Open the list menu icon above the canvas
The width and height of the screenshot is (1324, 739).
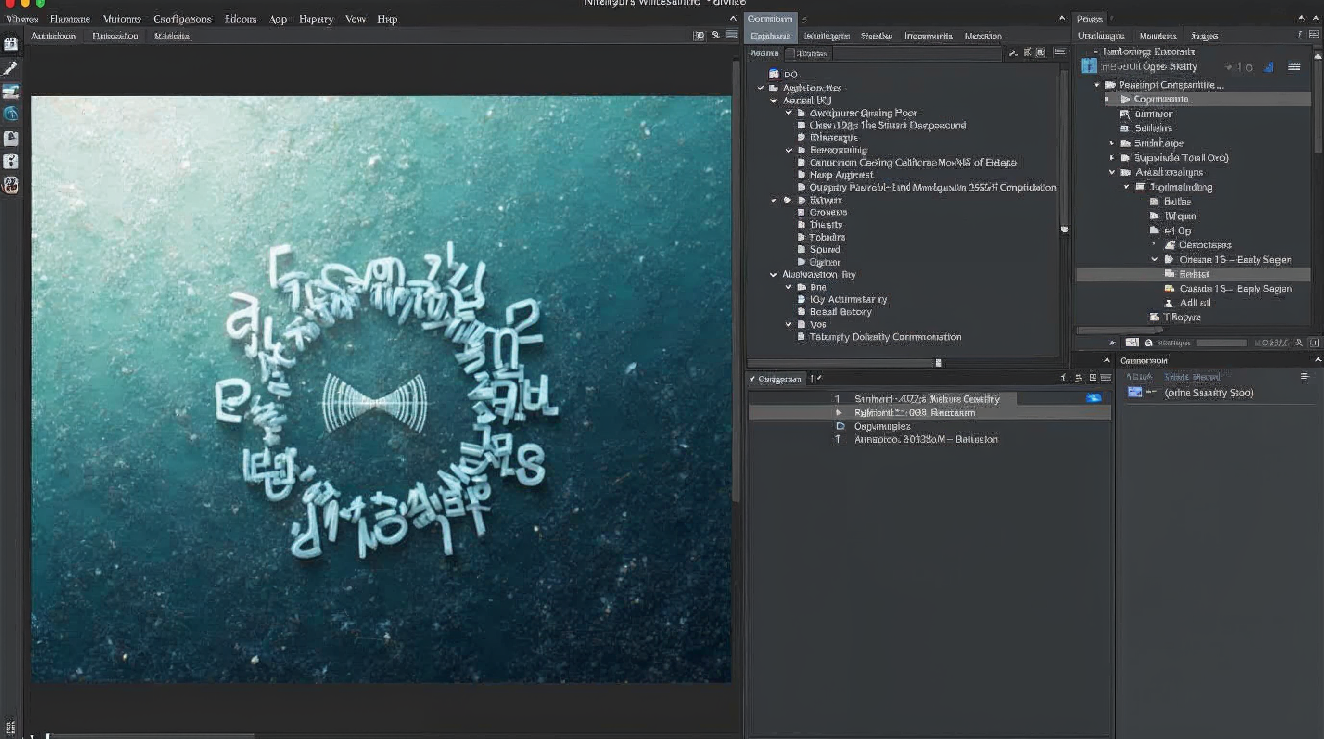[732, 35]
